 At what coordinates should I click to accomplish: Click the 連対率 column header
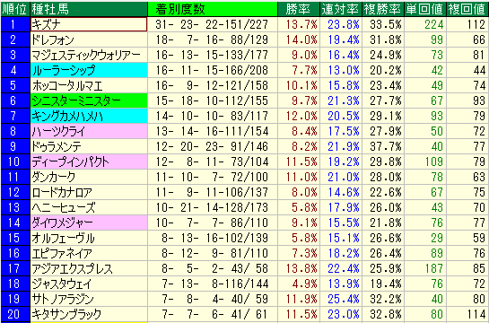(x=341, y=9)
